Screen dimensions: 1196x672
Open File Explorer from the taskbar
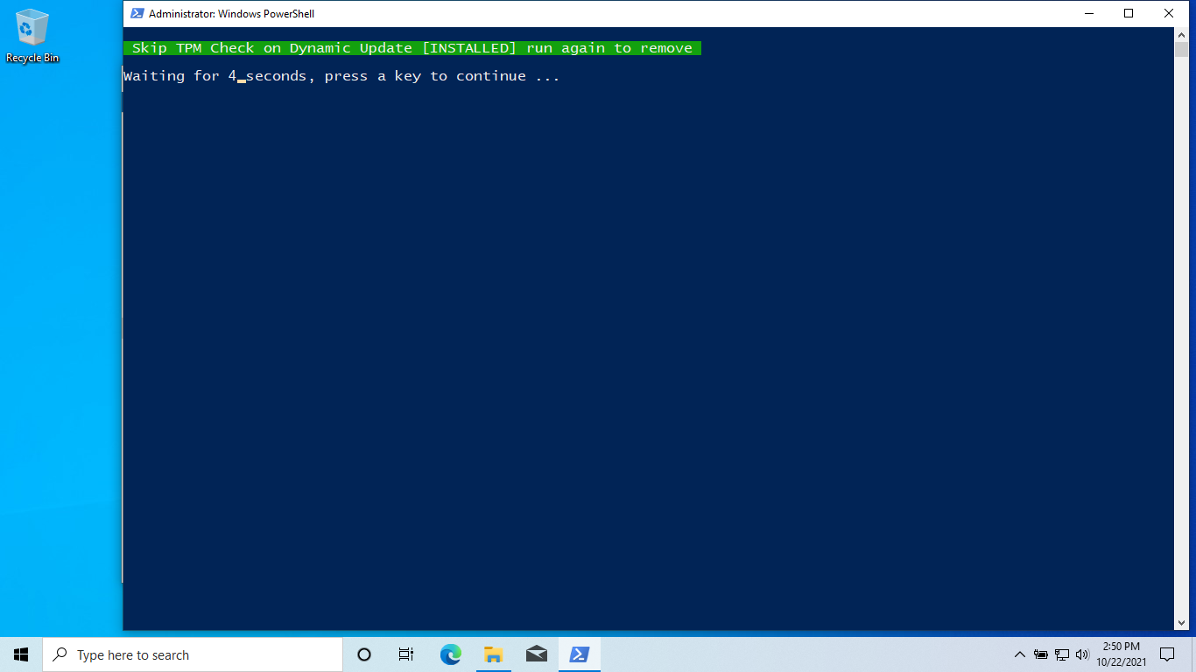(493, 654)
